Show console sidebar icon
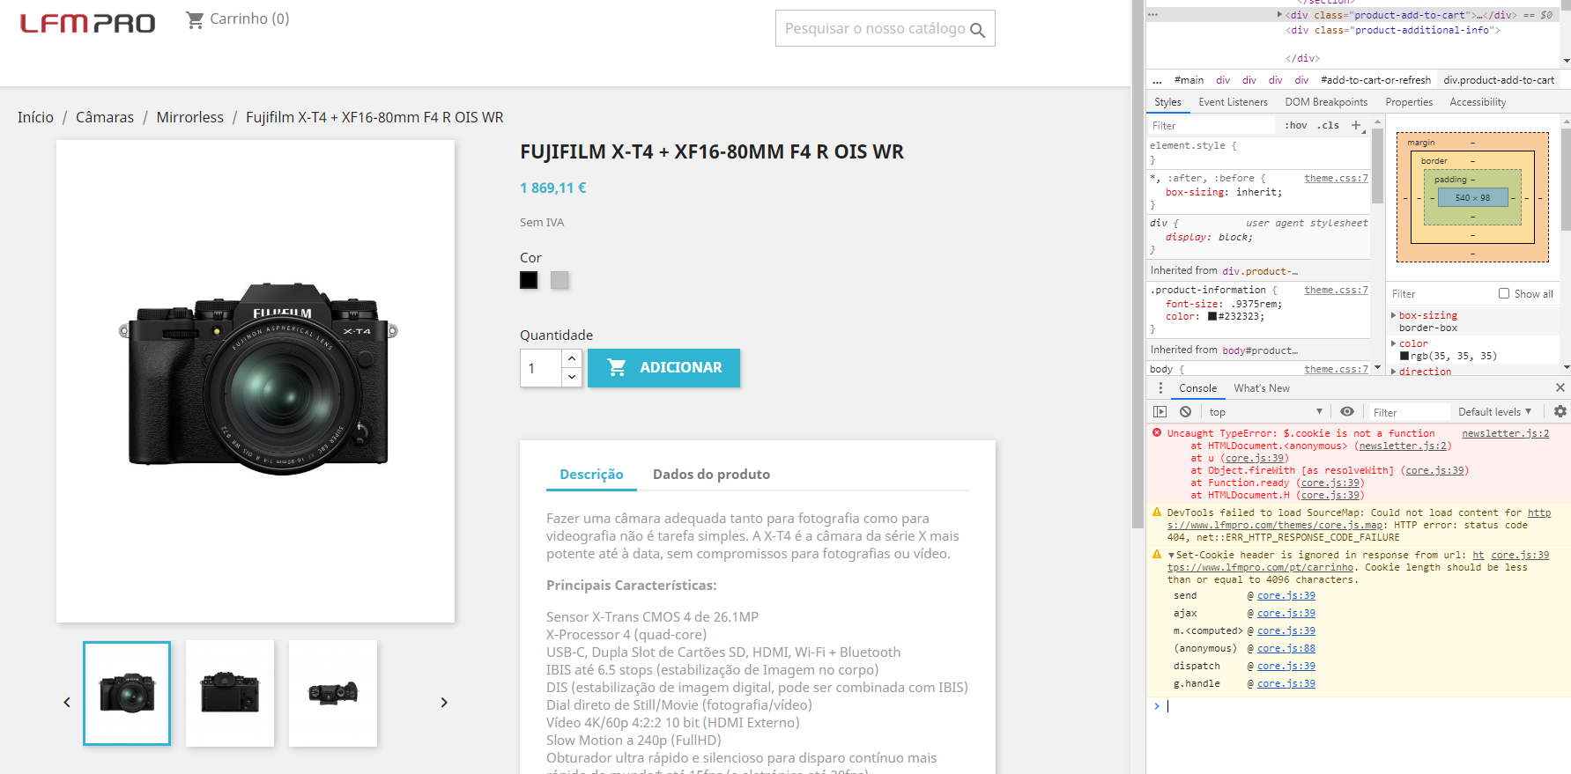 point(1160,411)
